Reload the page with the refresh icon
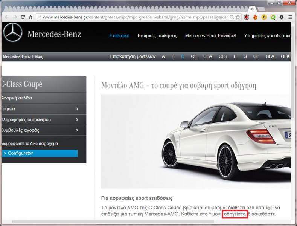This screenshot has height=226, width=297. pos(23,17)
